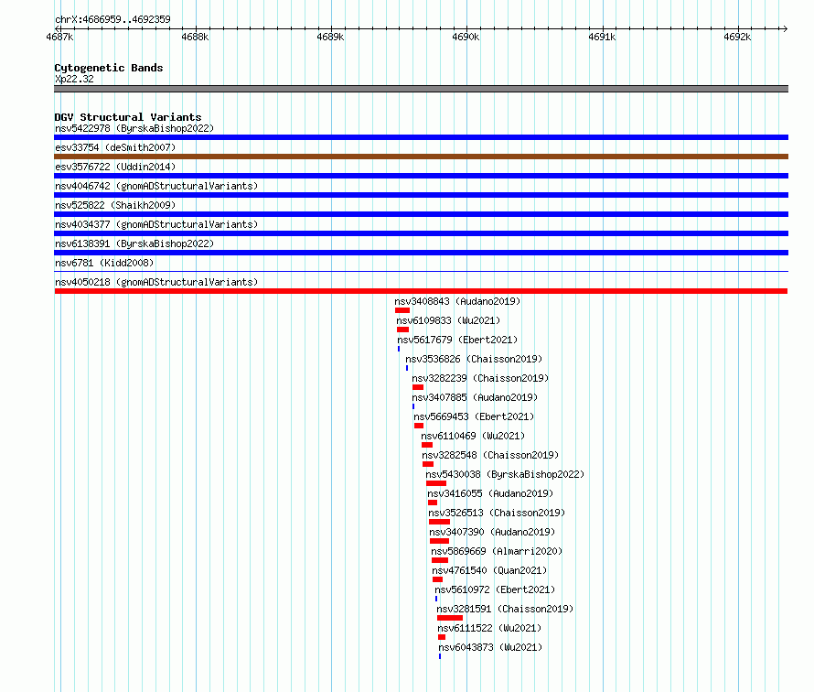Click the chrX:4686959..4692359 region label
This screenshot has height=692, width=814.
pyautogui.click(x=112, y=20)
